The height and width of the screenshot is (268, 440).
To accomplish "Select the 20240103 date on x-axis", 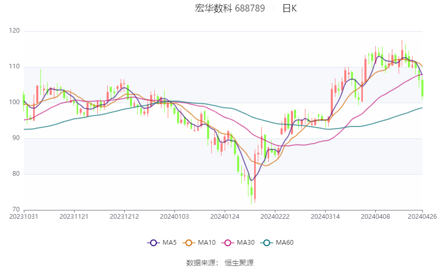I will tap(174, 216).
